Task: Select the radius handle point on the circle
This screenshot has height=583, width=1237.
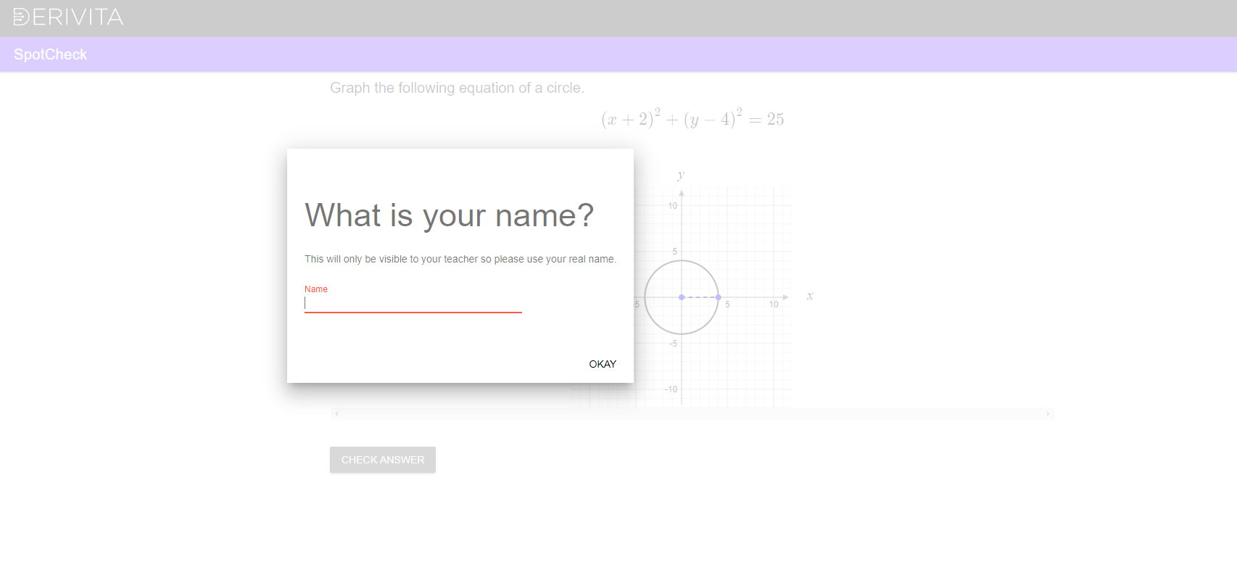Action: (x=718, y=297)
